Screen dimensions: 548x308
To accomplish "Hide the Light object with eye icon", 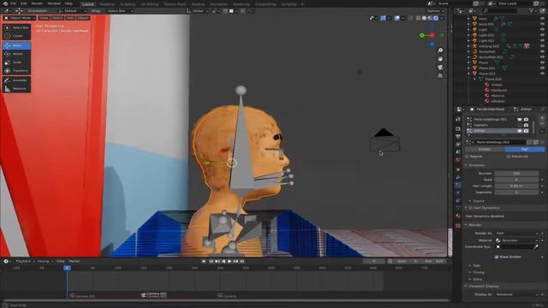I will pos(542,30).
